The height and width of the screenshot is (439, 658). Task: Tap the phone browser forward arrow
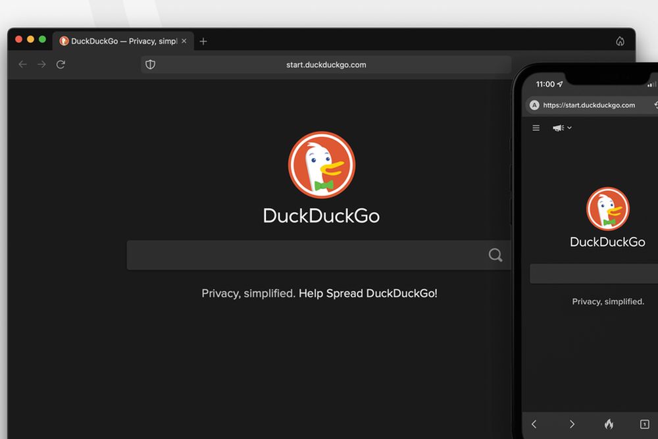[571, 424]
